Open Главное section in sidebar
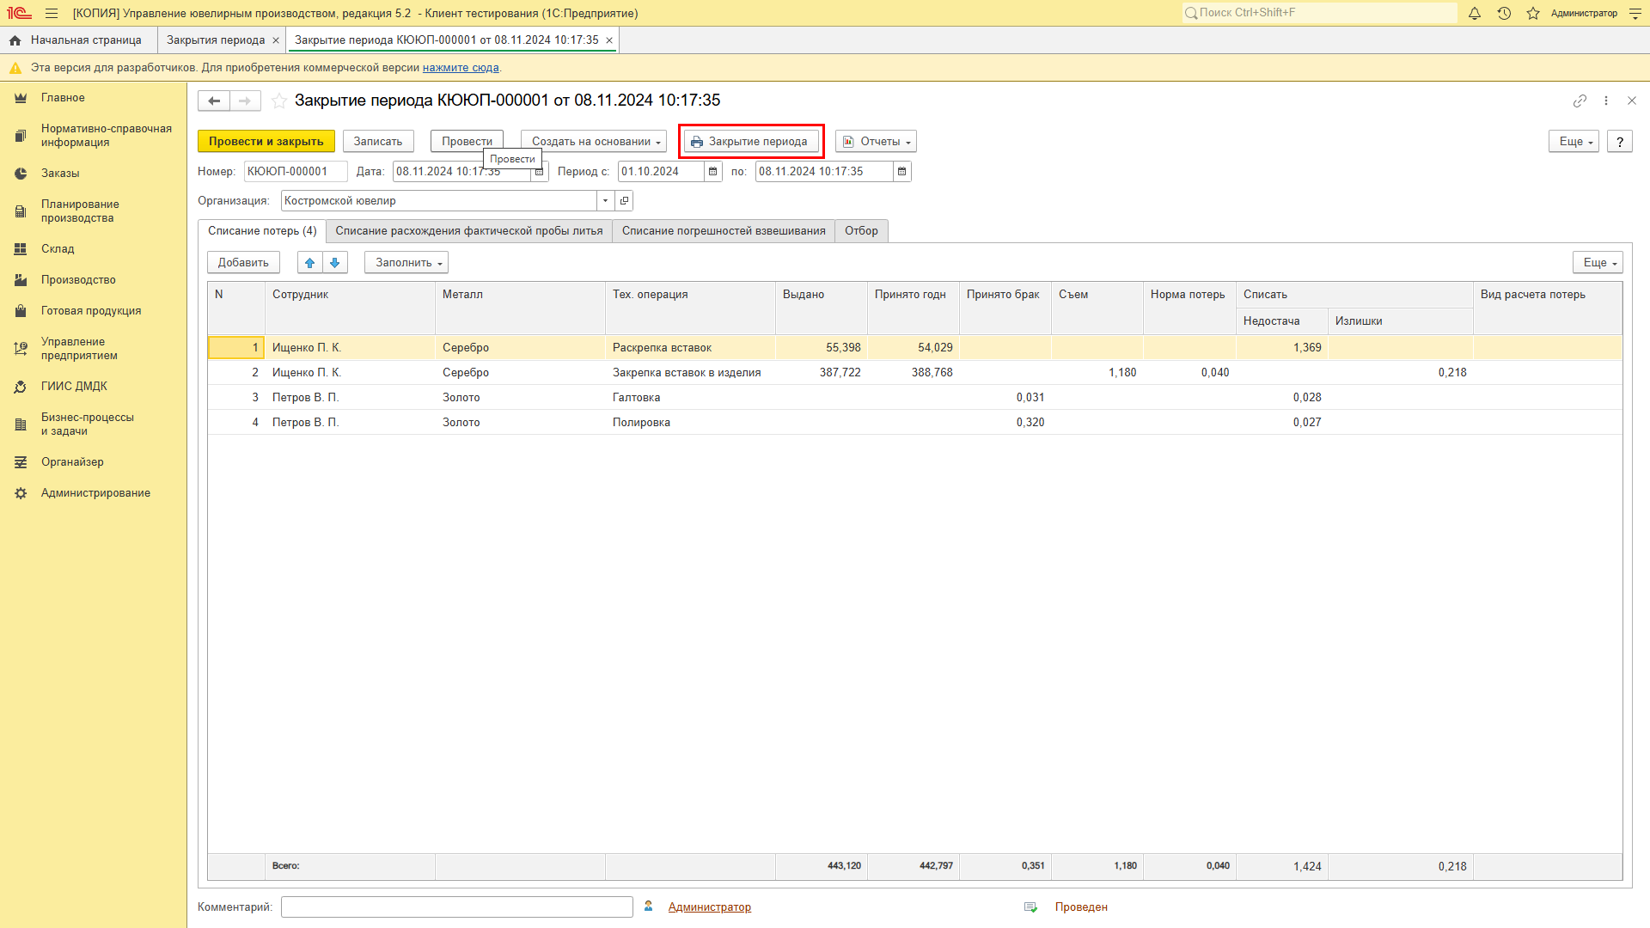Viewport: 1650px width, 928px height. tap(63, 98)
